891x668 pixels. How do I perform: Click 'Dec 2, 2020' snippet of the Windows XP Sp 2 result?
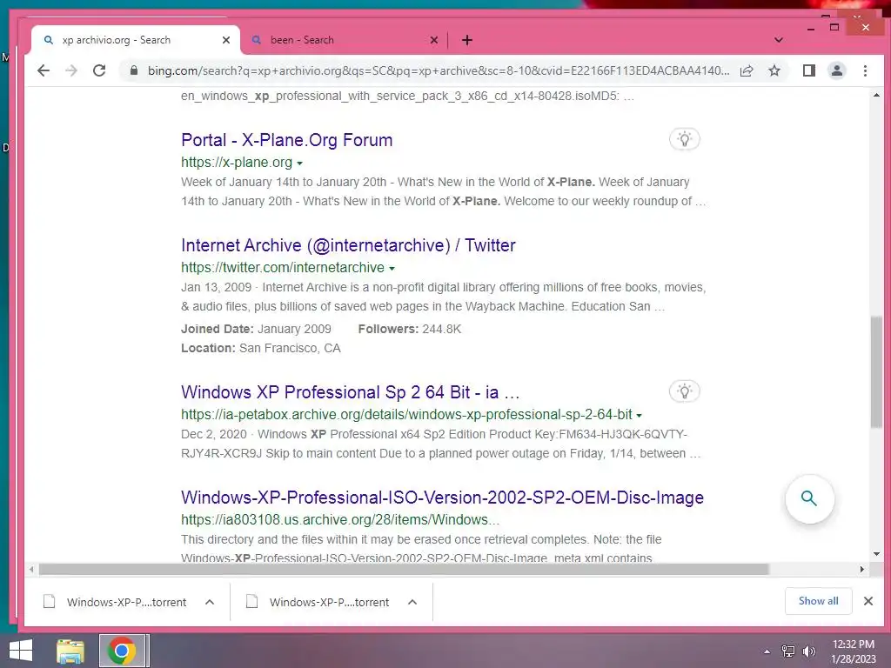tap(214, 435)
